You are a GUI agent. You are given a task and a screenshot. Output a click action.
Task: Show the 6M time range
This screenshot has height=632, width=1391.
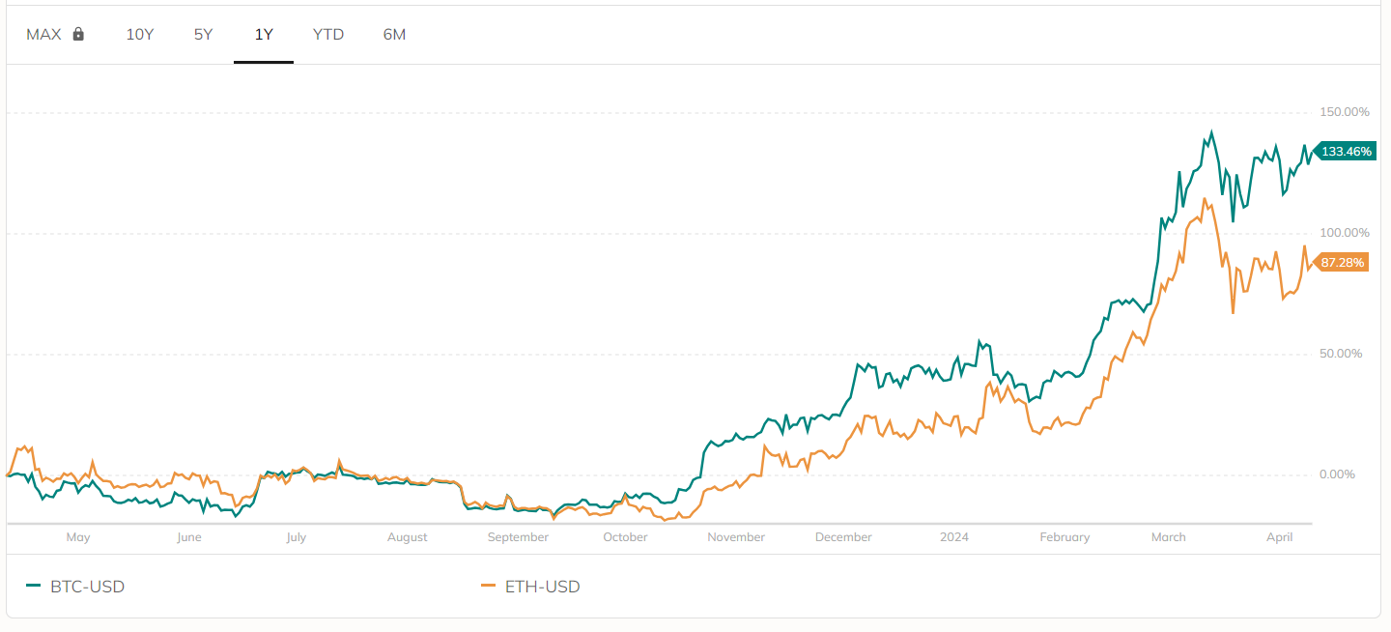point(394,34)
